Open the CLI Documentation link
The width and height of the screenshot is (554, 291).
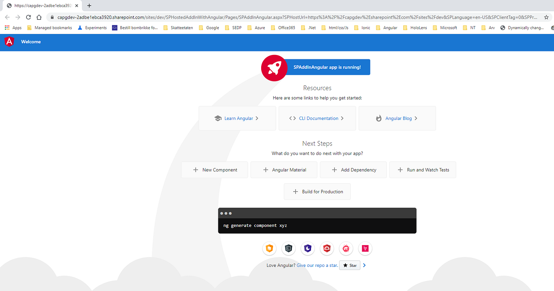tap(319, 118)
